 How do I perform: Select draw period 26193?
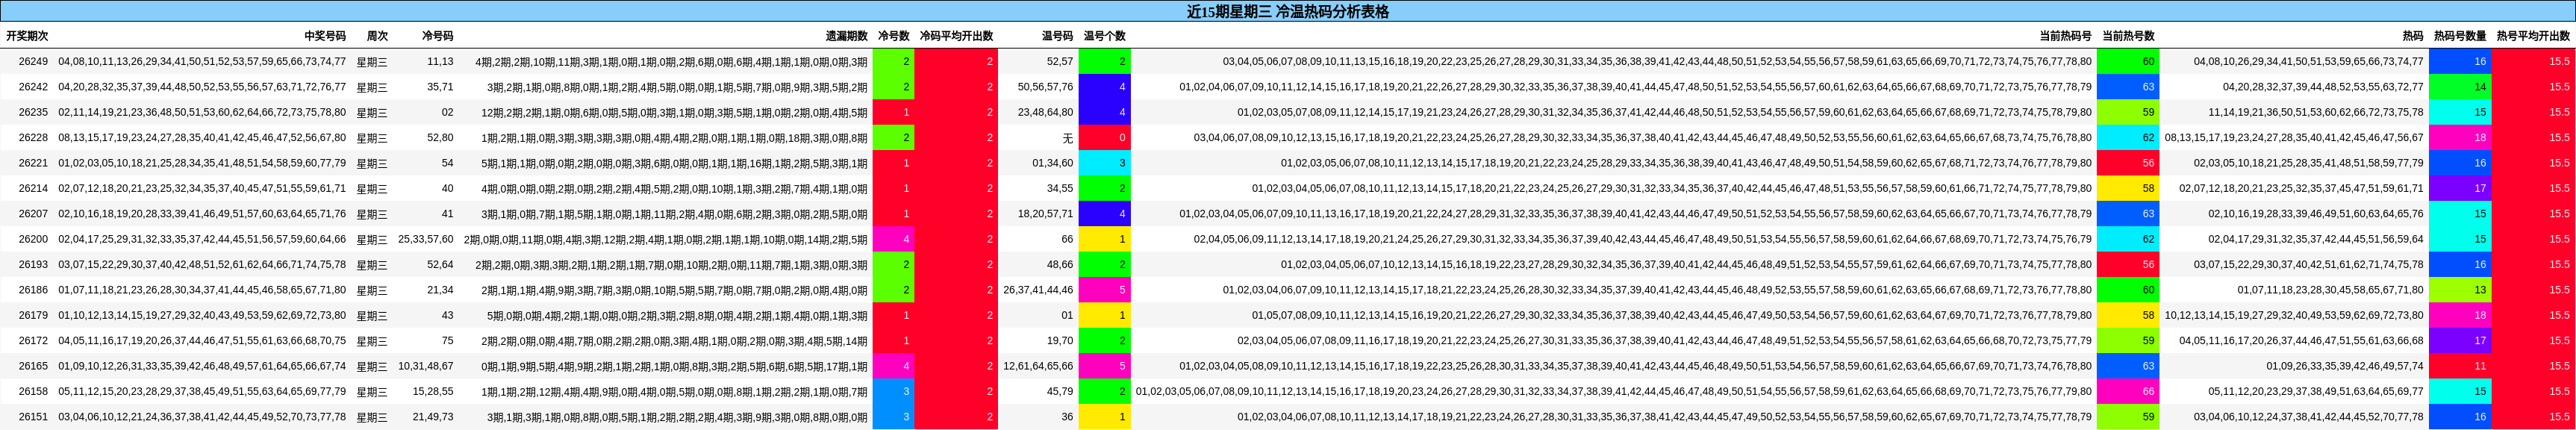pos(33,265)
